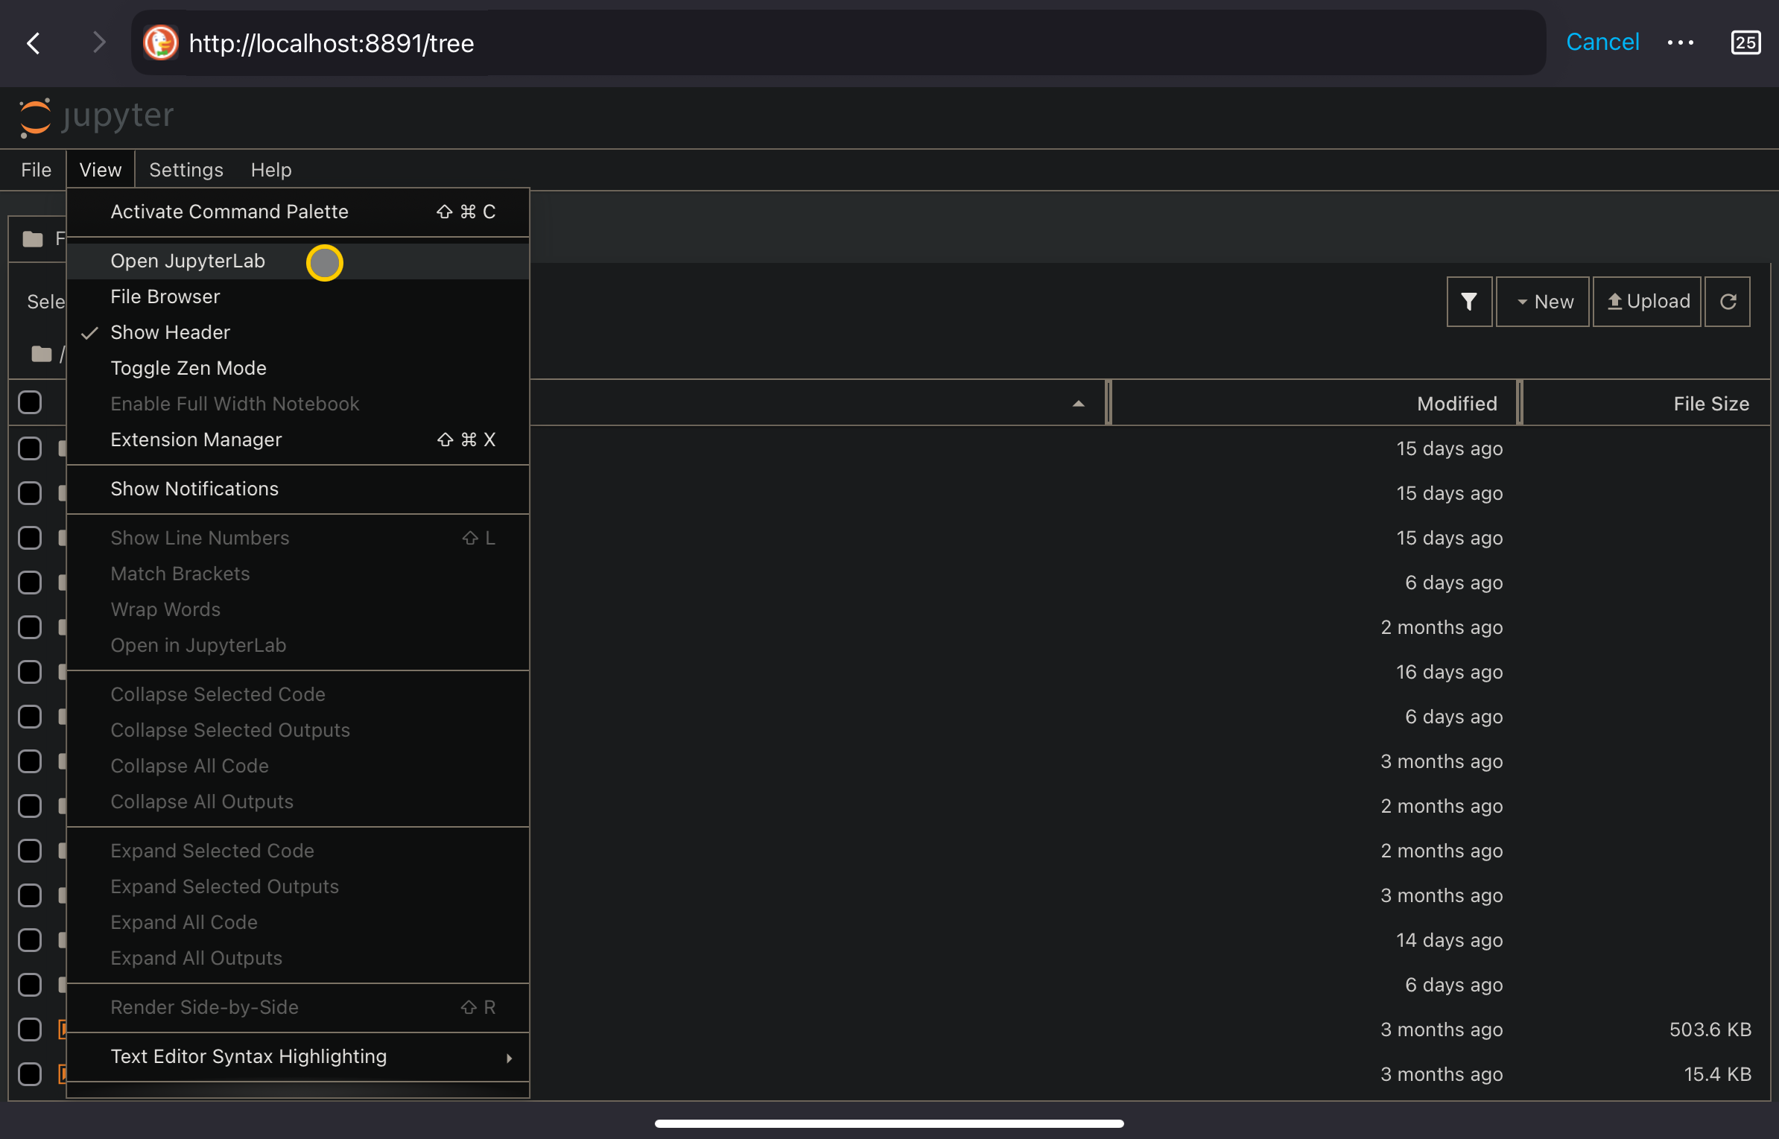The height and width of the screenshot is (1139, 1779).
Task: Tap the DuckDuckGo logo in address bar
Action: click(160, 42)
